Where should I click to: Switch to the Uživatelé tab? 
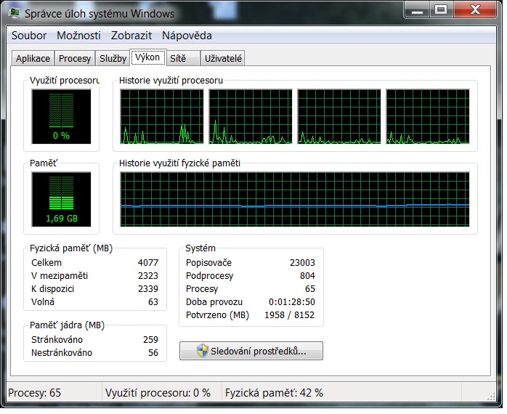(x=223, y=59)
